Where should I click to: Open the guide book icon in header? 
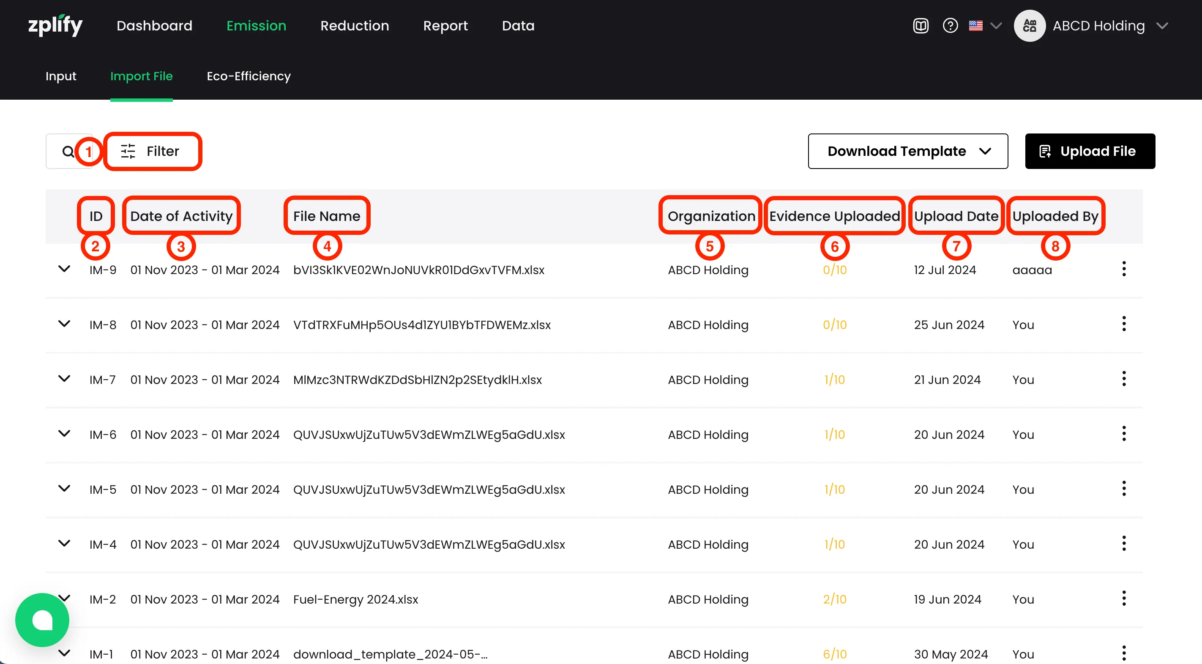pos(921,26)
